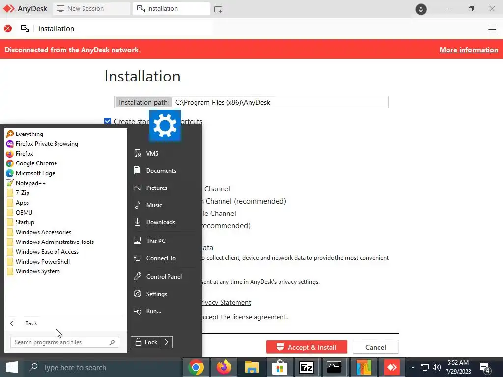Click the Lock button
Image resolution: width=503 pixels, height=377 pixels.
click(146, 342)
